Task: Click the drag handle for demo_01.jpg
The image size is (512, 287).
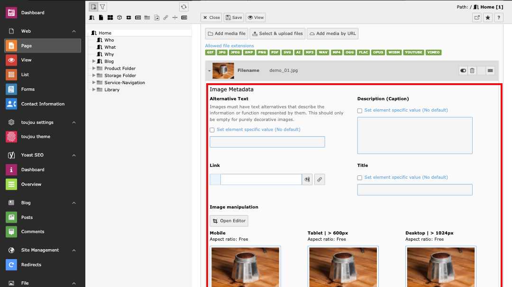Action: pyautogui.click(x=490, y=70)
